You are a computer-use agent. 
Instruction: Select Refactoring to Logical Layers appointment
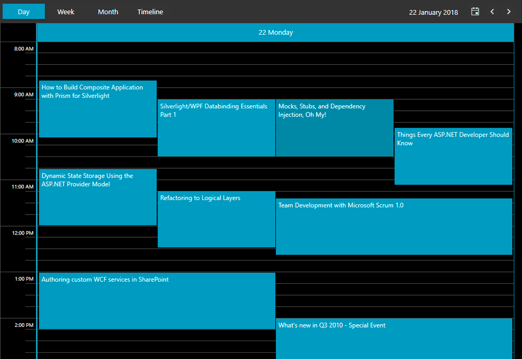(x=216, y=219)
